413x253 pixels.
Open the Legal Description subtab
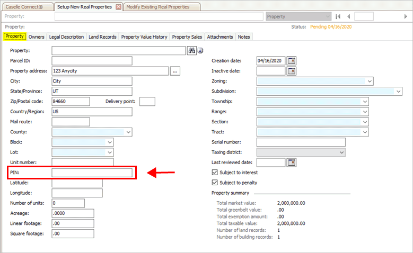coord(66,37)
